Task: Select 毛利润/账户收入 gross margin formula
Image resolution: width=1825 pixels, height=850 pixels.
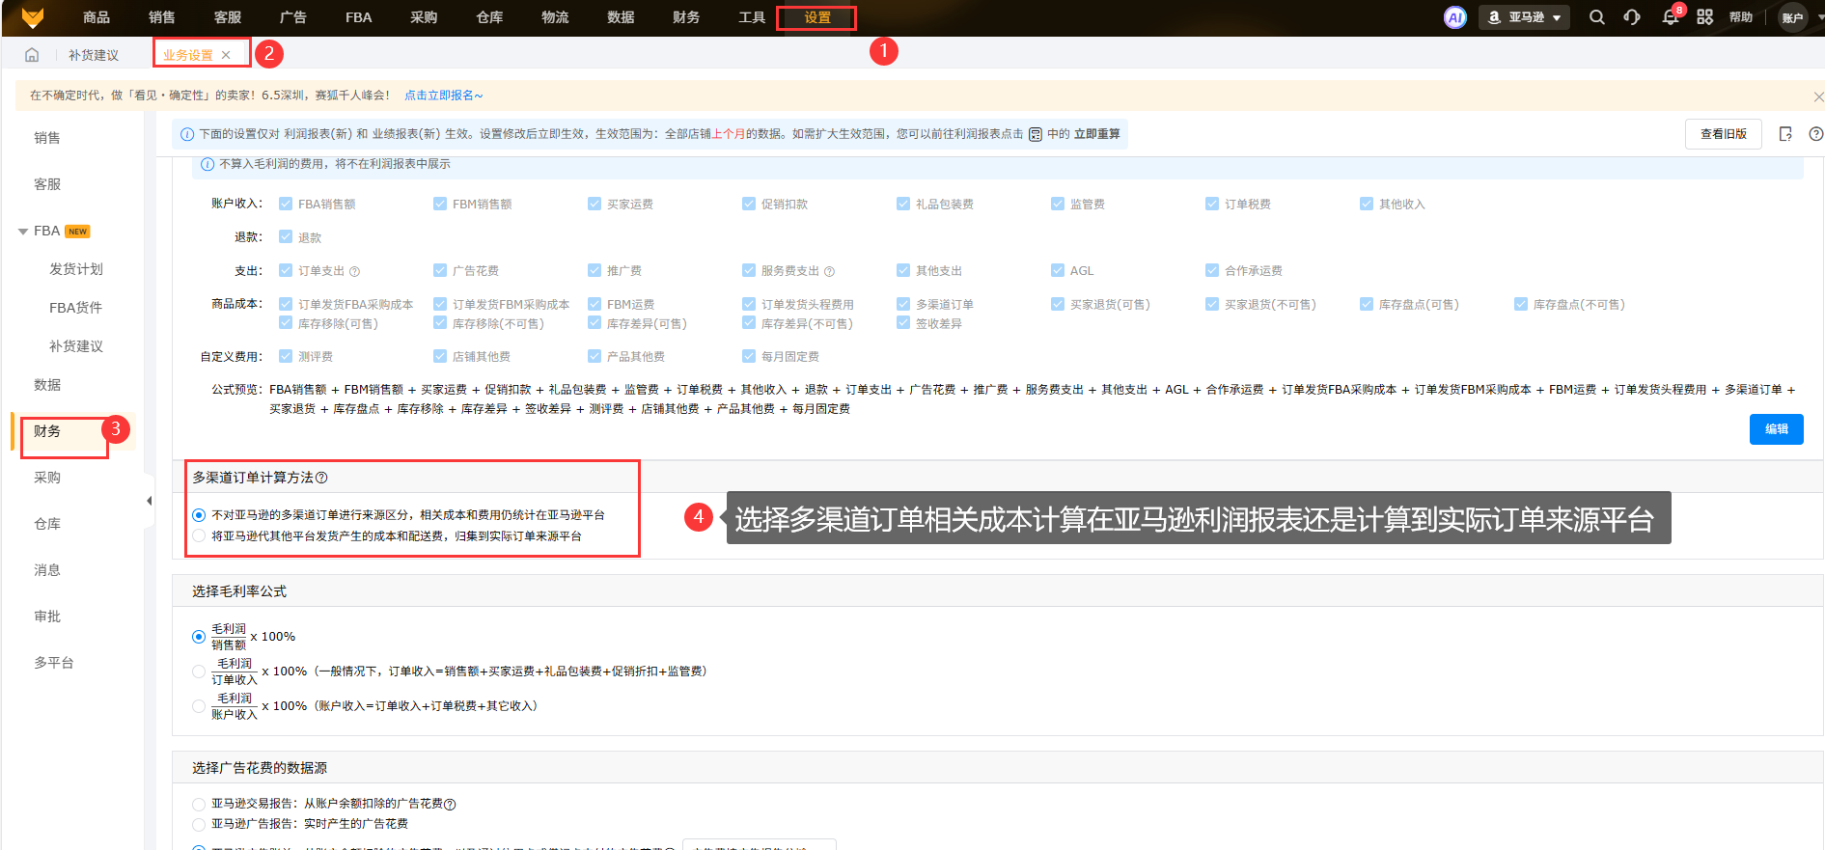Action: 199,706
